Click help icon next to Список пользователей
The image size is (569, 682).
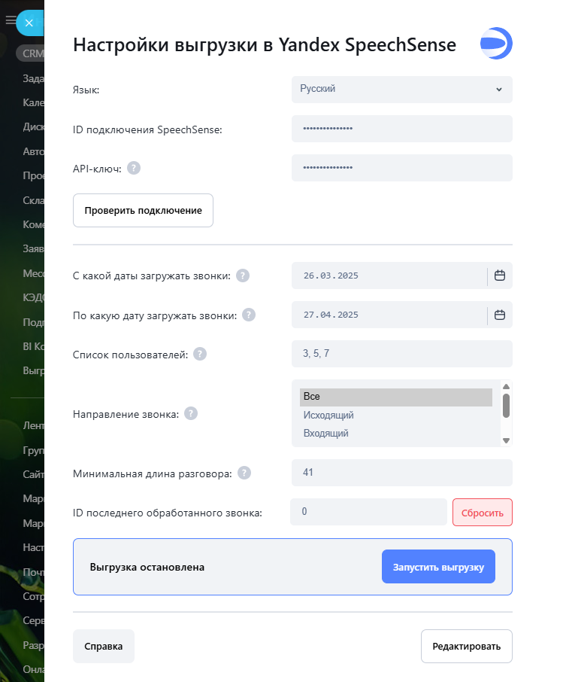200,354
